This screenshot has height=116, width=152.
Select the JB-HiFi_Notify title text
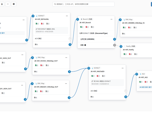[x=128, y=50]
